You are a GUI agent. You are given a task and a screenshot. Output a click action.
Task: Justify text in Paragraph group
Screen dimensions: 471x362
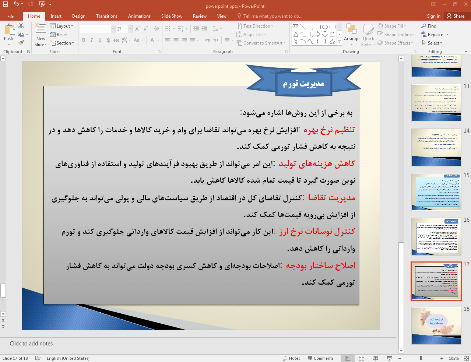point(192,40)
